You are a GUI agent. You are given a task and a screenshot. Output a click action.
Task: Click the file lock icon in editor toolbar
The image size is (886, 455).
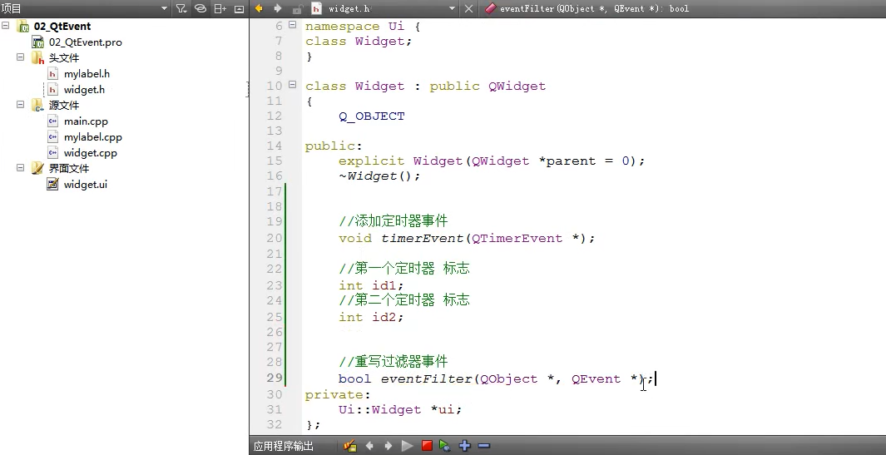pos(297,8)
